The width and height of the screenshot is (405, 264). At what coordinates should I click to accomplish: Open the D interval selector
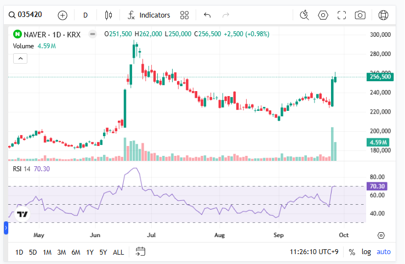[85, 15]
